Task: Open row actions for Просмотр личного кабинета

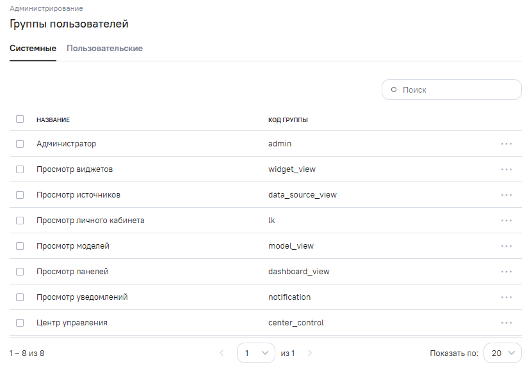Action: (x=507, y=221)
